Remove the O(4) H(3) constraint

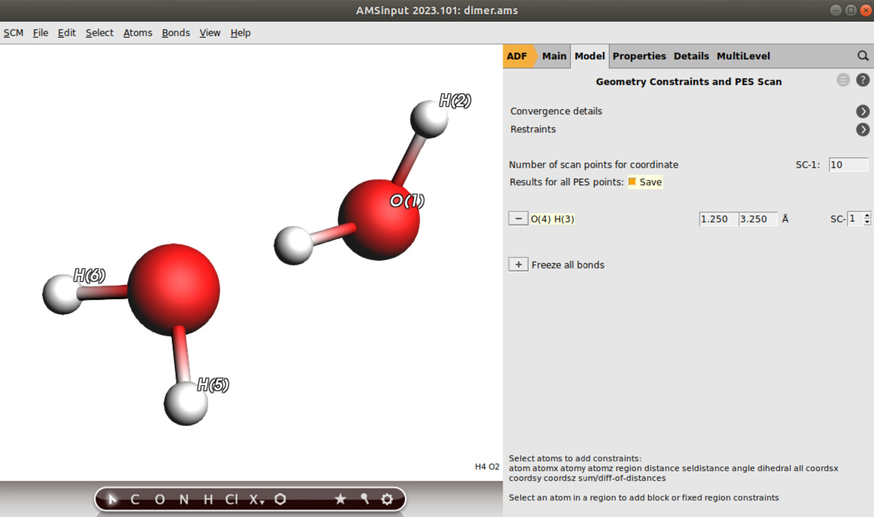pos(518,218)
